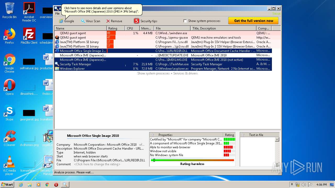Open the Google search toolbar button
335x188 pixels.
[66, 21]
